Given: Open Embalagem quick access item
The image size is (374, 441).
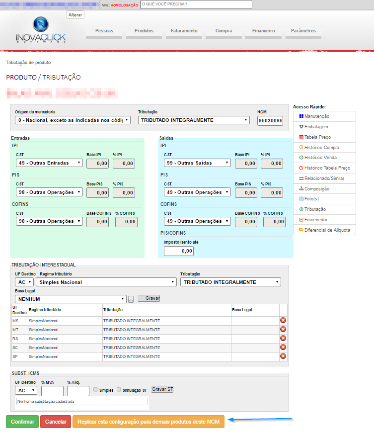Looking at the screenshot, I should click(324, 127).
